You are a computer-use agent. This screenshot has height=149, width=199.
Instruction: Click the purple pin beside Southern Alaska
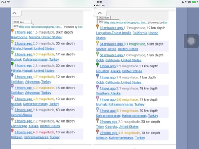97,87
